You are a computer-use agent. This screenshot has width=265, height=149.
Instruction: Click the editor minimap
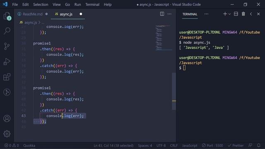(x=164, y=38)
